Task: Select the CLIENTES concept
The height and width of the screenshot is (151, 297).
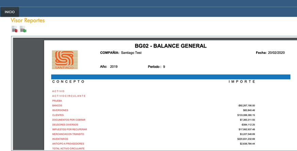Action: tap(58, 115)
